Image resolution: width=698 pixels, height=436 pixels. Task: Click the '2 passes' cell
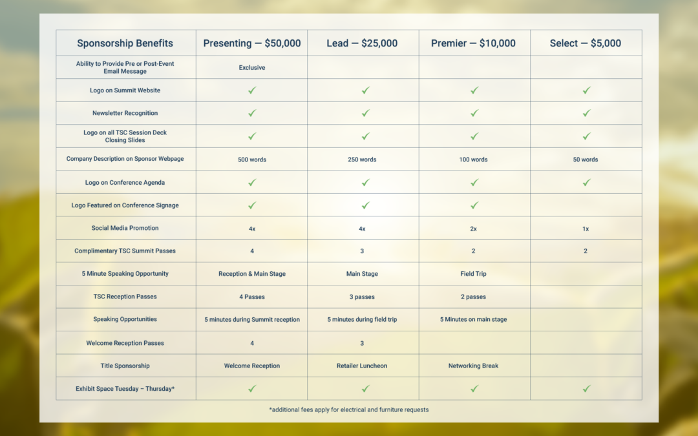click(x=473, y=296)
